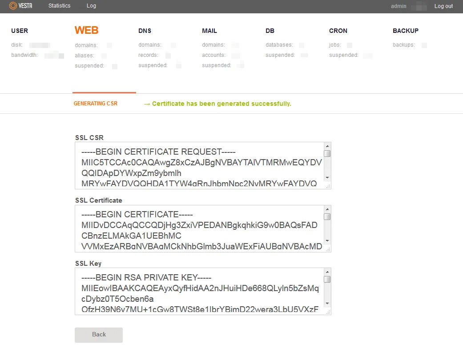Click the records label under DNS
This screenshot has width=463, height=356.
148,55
